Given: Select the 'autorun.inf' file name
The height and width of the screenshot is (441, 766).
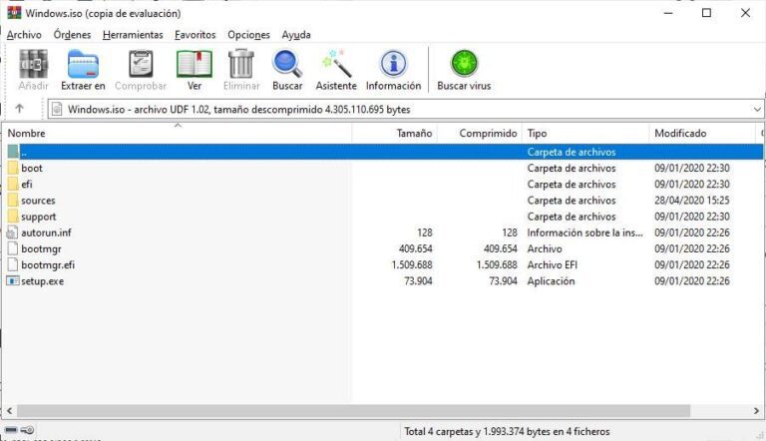Looking at the screenshot, I should click(x=47, y=232).
